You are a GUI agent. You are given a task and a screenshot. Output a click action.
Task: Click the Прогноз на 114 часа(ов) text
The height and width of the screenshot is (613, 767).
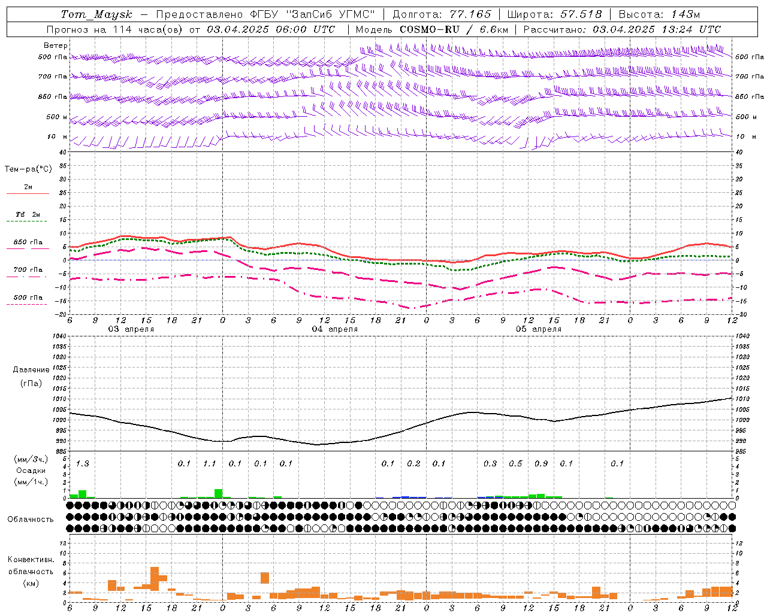(115, 29)
